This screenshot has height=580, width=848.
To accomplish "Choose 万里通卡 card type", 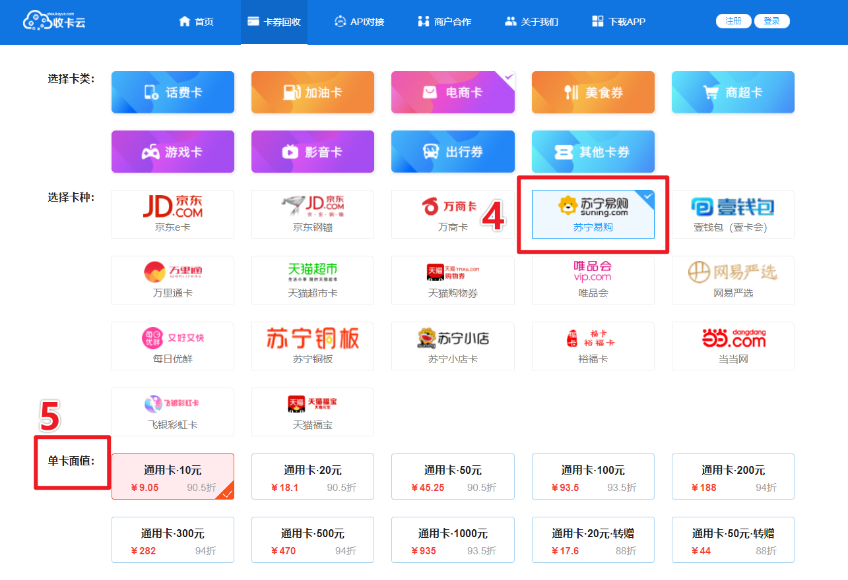I will (173, 280).
